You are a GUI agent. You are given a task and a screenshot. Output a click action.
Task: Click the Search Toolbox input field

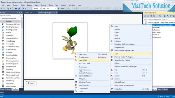[10, 16]
